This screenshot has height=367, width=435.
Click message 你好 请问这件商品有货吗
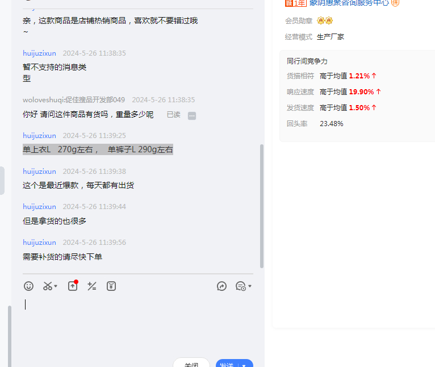pyautogui.click(x=88, y=114)
